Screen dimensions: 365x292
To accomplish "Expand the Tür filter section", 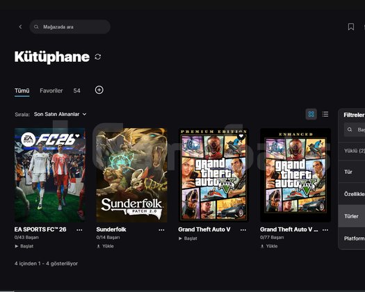I will point(352,172).
